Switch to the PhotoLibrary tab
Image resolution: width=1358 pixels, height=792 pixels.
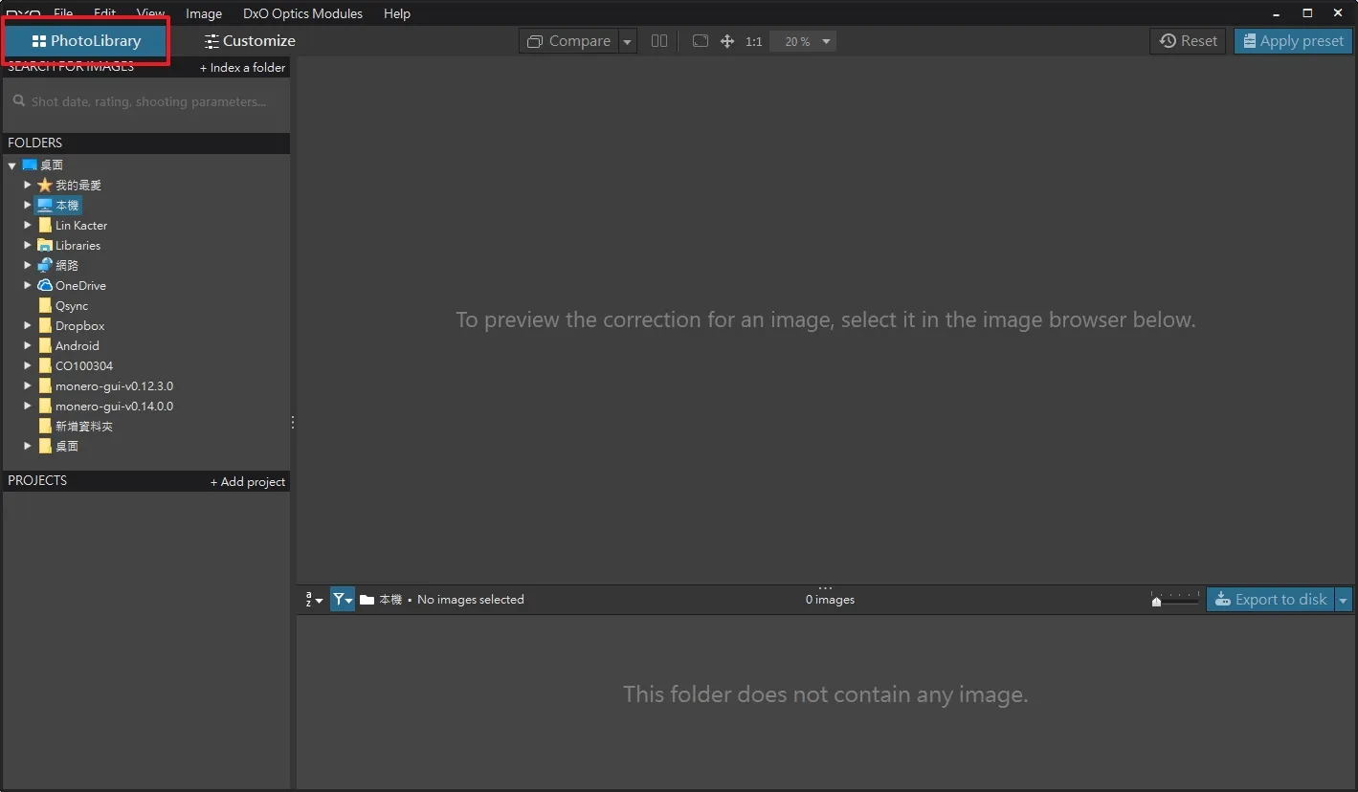(x=86, y=41)
